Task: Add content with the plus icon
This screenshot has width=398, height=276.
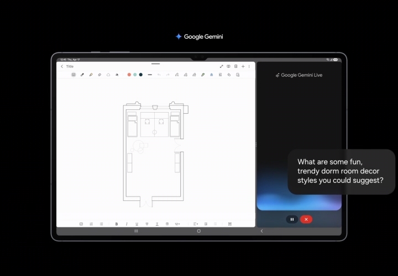Action: coord(243,66)
